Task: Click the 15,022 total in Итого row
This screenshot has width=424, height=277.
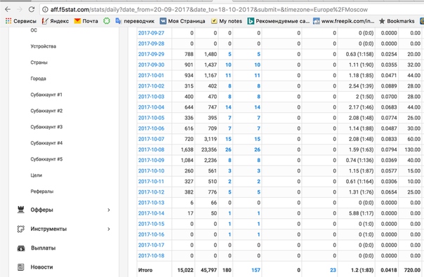Action: (x=185, y=270)
